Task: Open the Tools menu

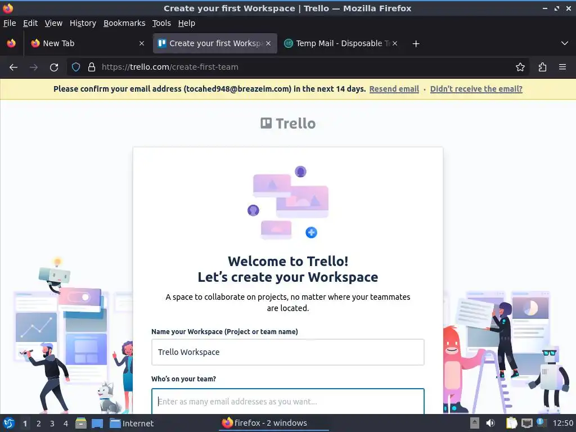Action: point(161,23)
